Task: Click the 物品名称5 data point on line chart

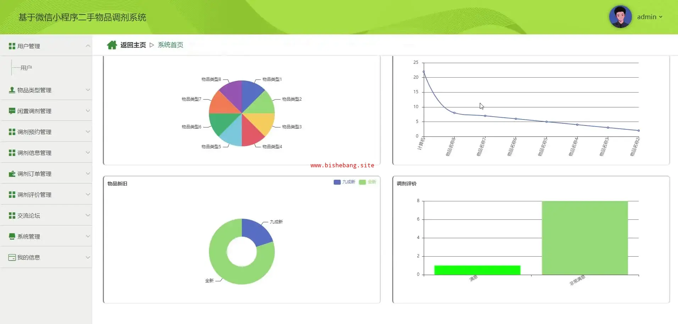Action: 546,122
